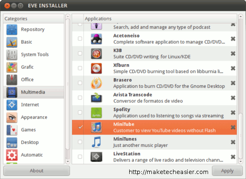Select the Appearance category label
This screenshot has width=246, height=179.
(34, 117)
